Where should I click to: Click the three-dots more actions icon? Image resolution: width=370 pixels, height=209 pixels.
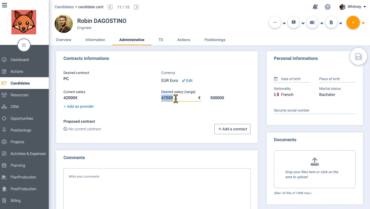pyautogui.click(x=275, y=22)
